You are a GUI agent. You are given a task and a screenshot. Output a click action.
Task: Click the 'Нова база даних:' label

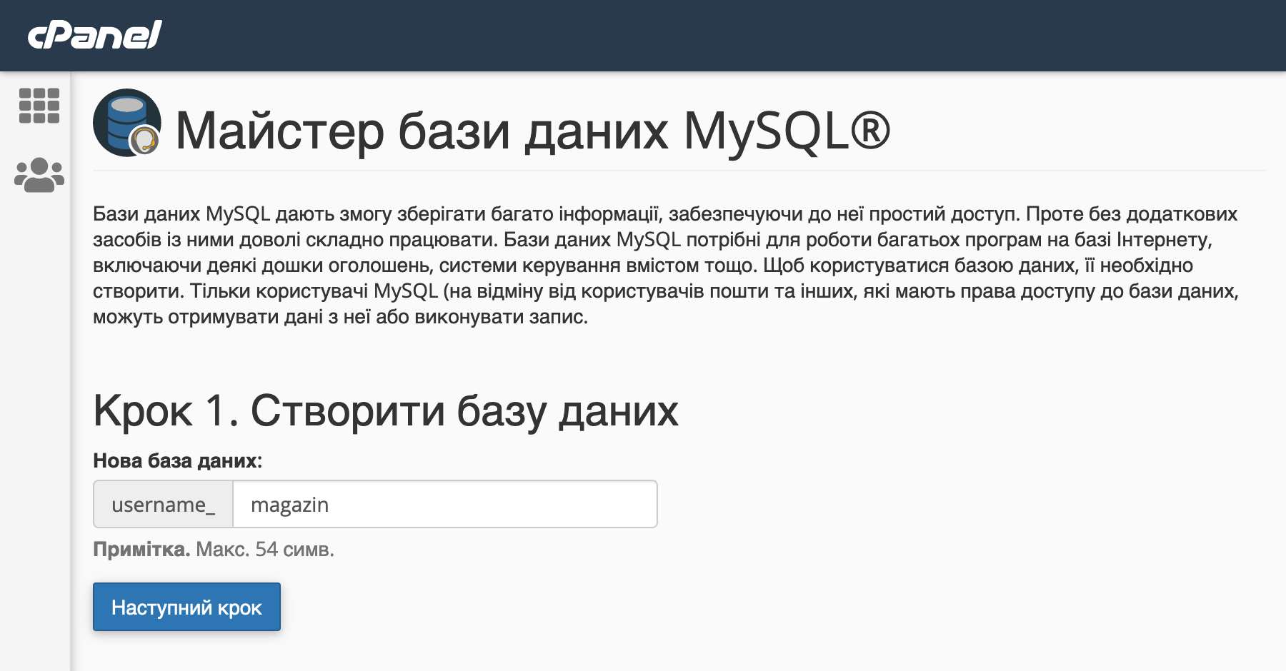(178, 460)
